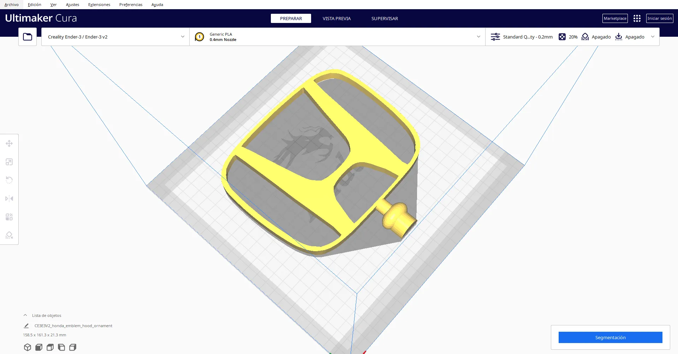The image size is (678, 354).
Task: Switch to the SUPERVISAR stage
Action: (385, 18)
